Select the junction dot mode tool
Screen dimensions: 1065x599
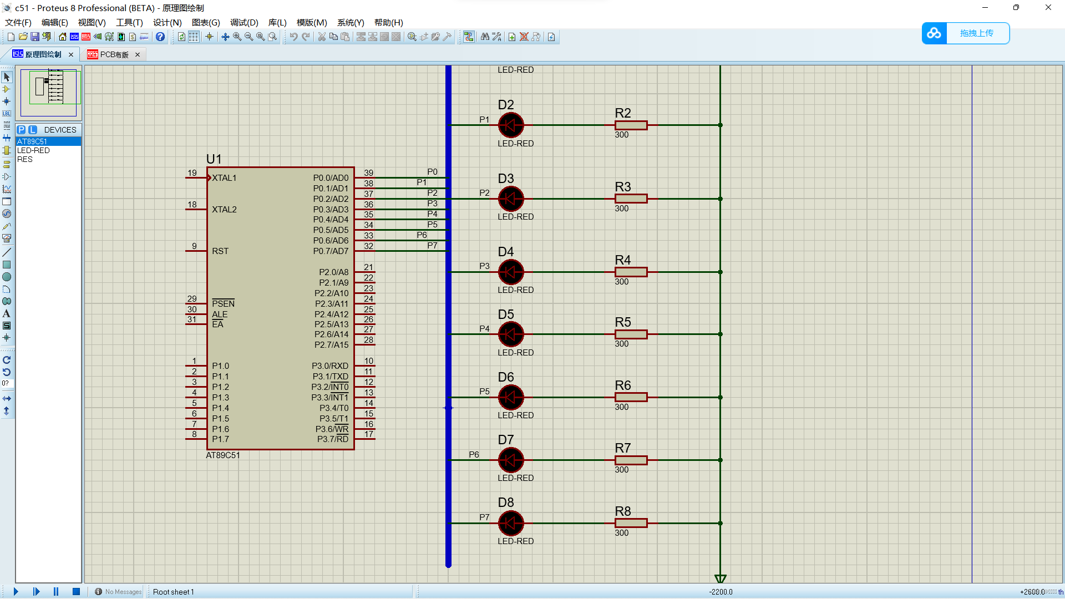pos(7,101)
